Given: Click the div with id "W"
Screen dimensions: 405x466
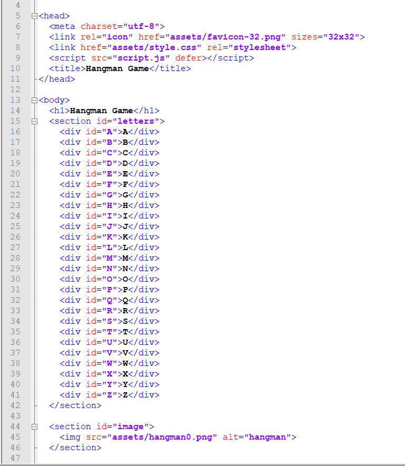Looking at the screenshot, I should (x=110, y=363).
